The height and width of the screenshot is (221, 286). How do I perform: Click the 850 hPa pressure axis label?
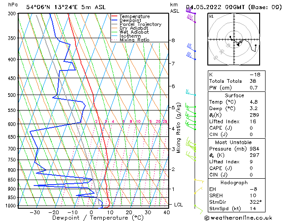pos(12,180)
